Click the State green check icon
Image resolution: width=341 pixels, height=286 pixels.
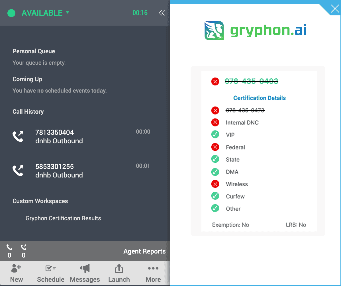(x=215, y=159)
